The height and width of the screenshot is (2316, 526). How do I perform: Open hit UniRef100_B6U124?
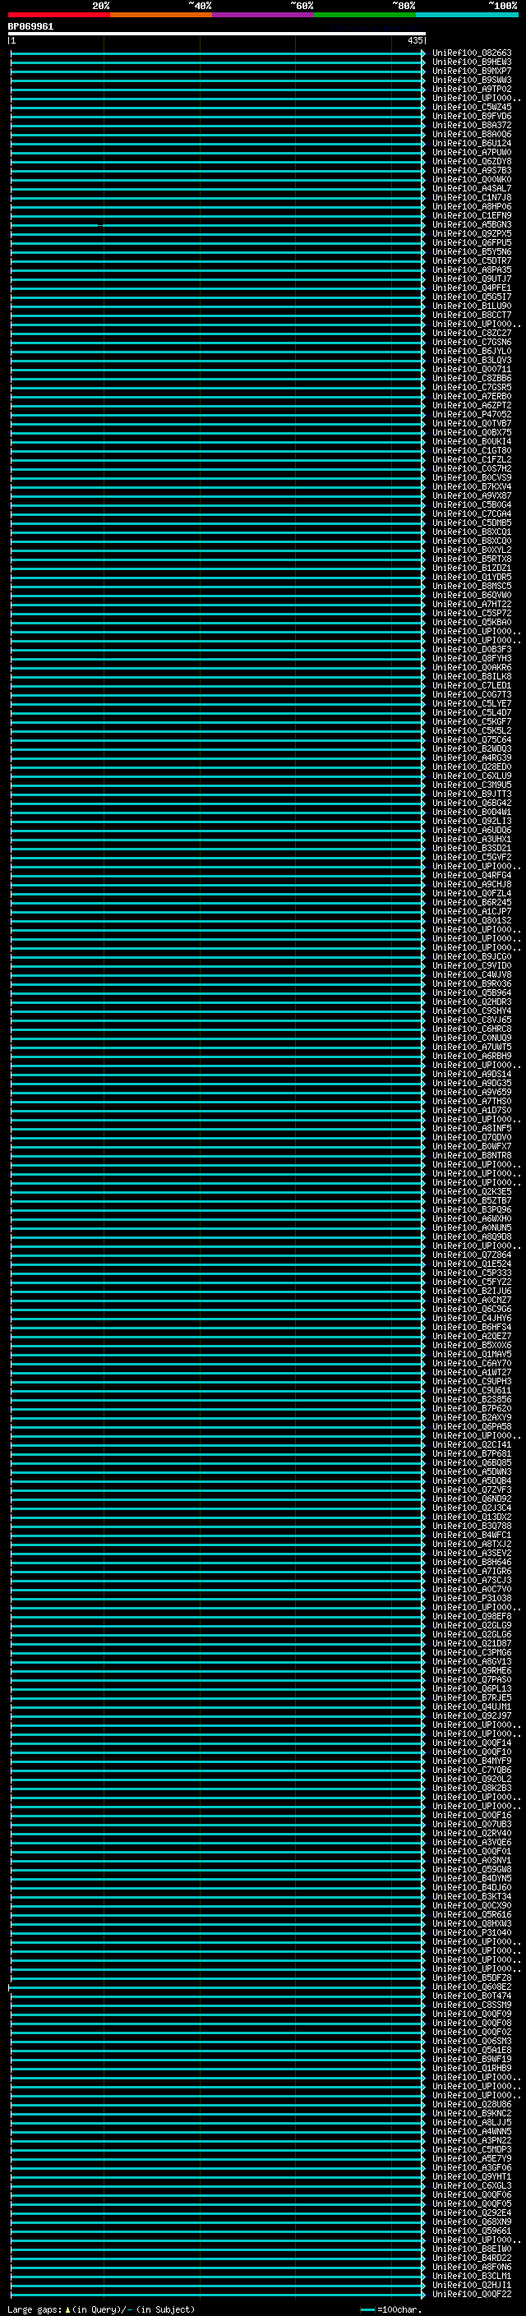pyautogui.click(x=471, y=143)
